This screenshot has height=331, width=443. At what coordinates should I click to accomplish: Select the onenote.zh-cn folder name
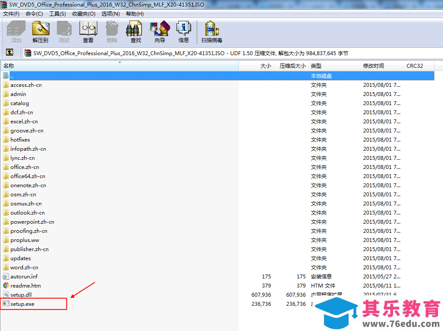28,185
